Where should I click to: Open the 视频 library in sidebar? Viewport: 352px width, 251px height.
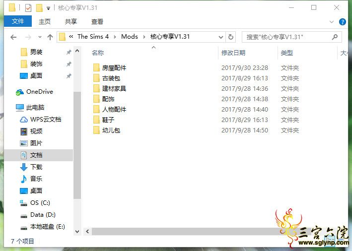(36, 131)
